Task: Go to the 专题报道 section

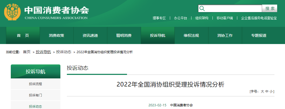Action: point(259,35)
